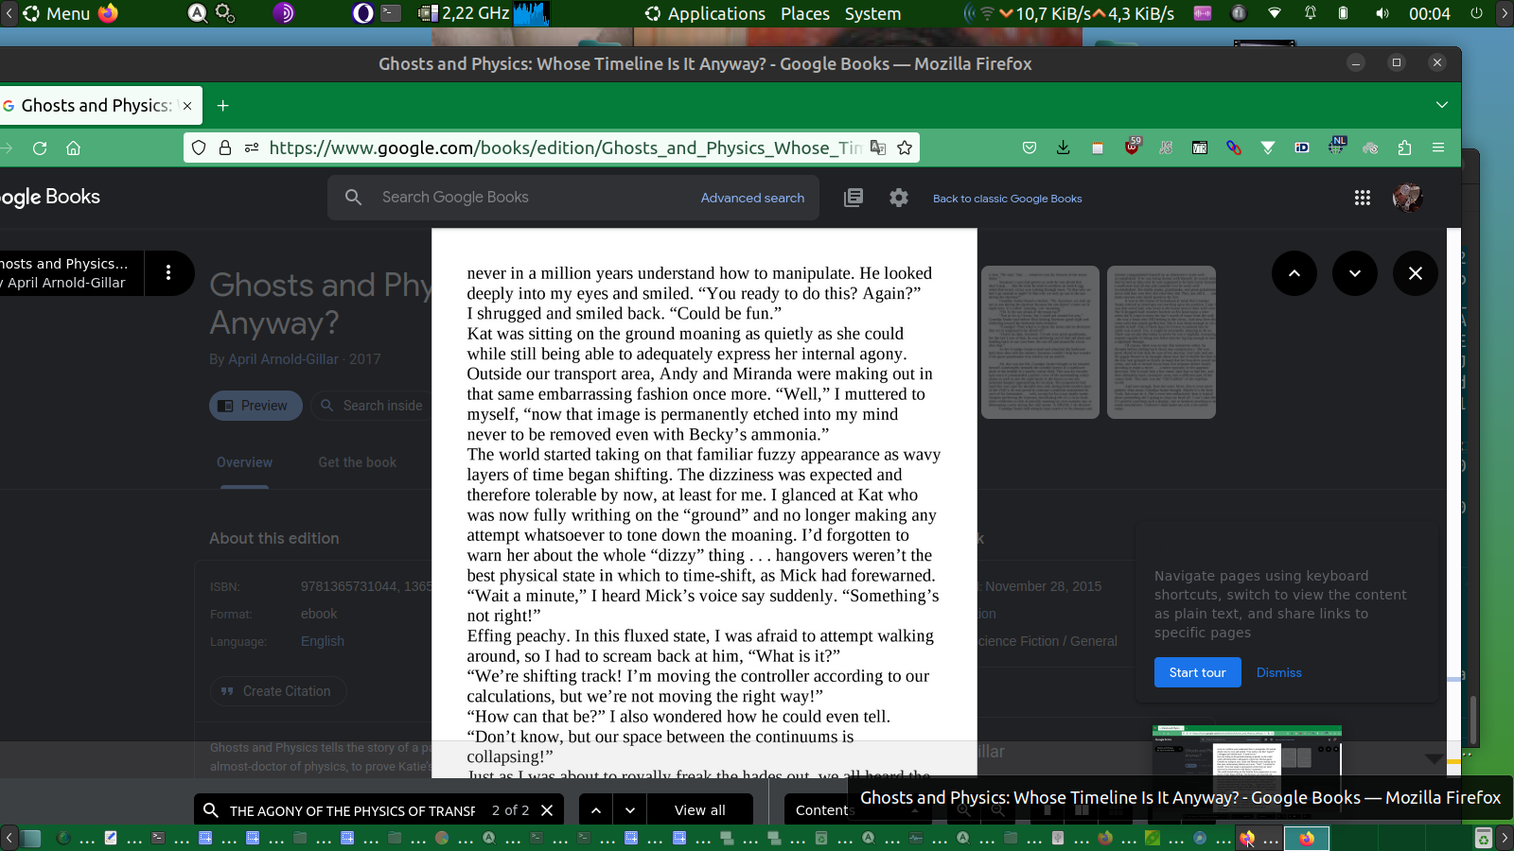Open the Firefox hamburger application menu
Viewport: 1514px width, 851px height.
(1438, 148)
